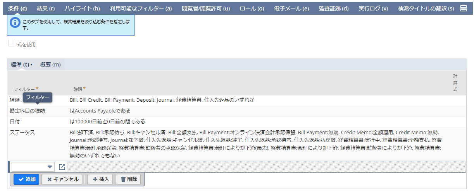
Task: Select the 日付 filter row
Action: [x=236, y=122]
